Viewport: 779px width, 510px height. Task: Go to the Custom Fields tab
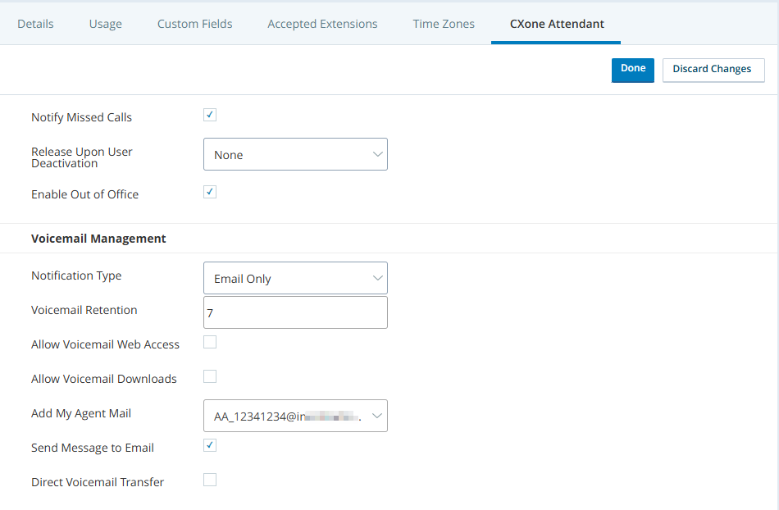point(194,24)
